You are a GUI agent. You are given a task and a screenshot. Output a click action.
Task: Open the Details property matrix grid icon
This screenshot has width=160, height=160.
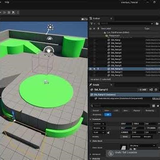coord(153,106)
